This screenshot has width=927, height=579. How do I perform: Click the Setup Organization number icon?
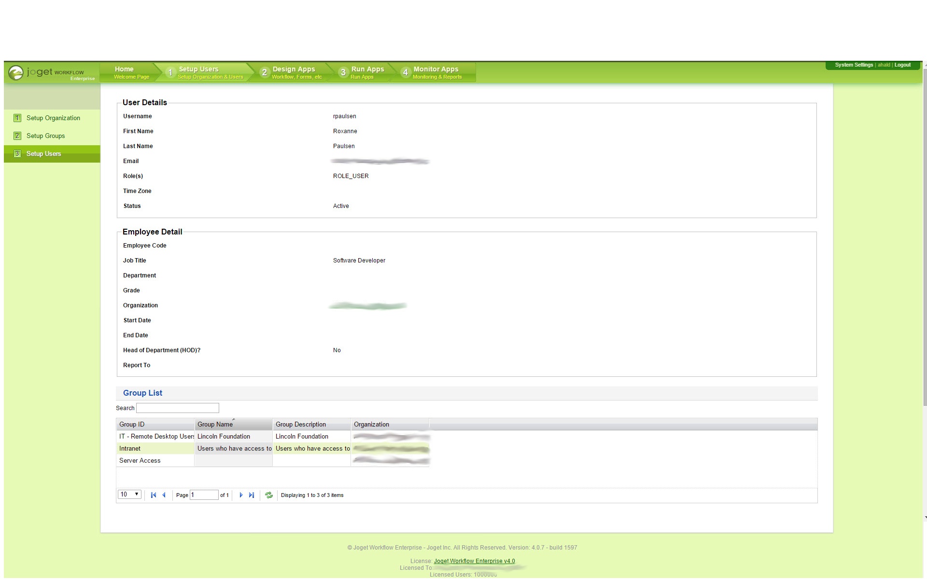(x=17, y=118)
